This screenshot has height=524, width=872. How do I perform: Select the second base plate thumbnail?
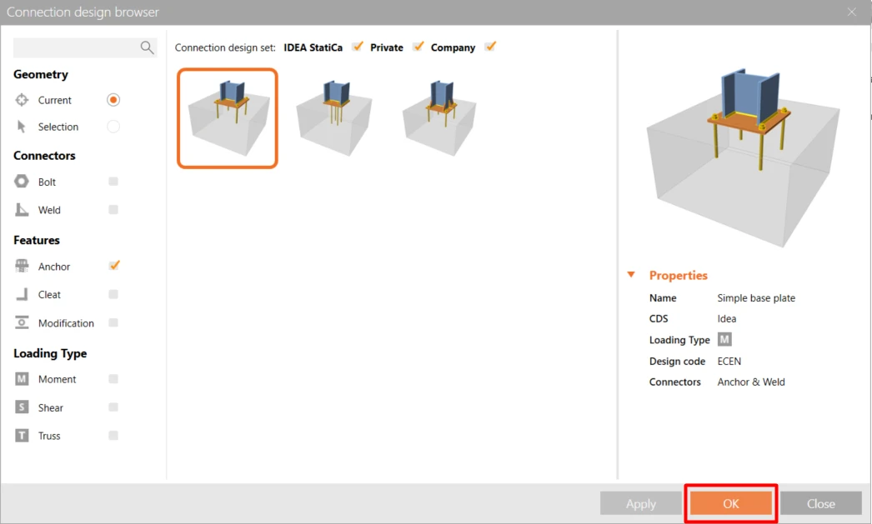coord(333,118)
